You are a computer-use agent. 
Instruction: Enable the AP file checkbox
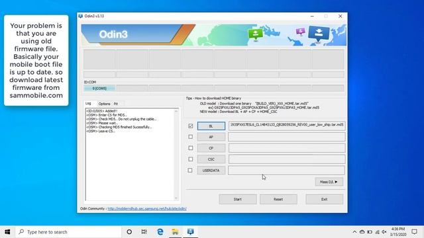[191, 137]
